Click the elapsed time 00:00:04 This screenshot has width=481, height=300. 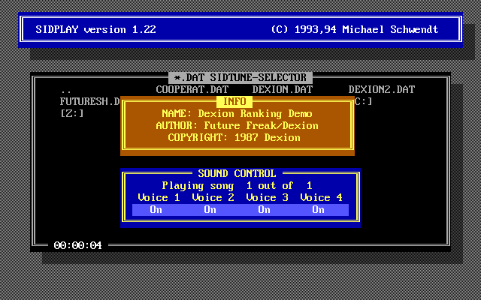[x=78, y=245]
